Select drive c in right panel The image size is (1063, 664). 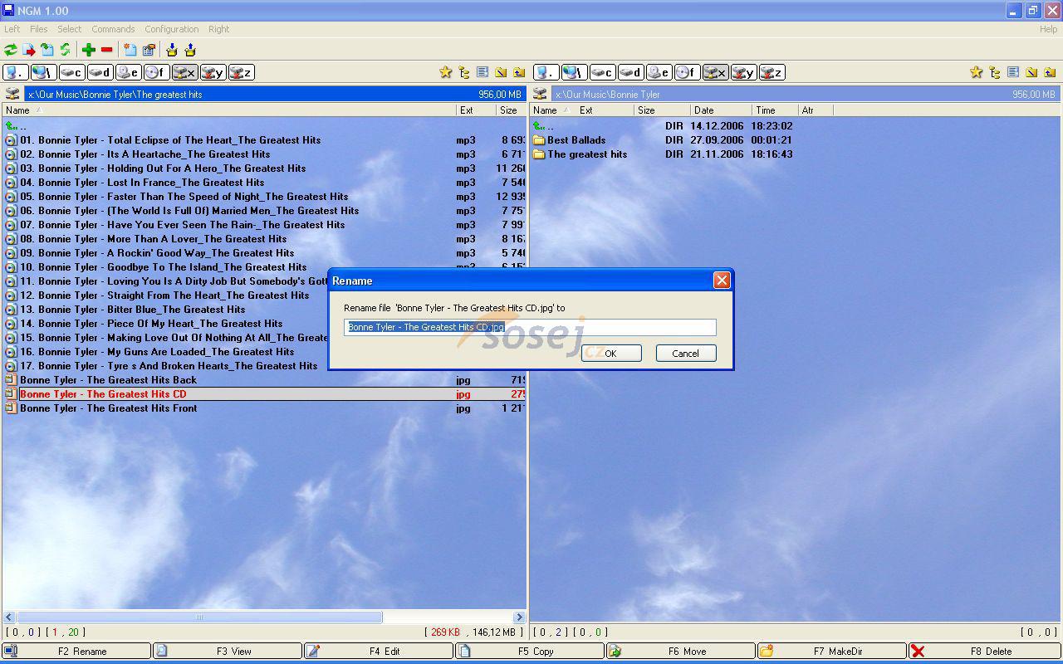pos(603,72)
